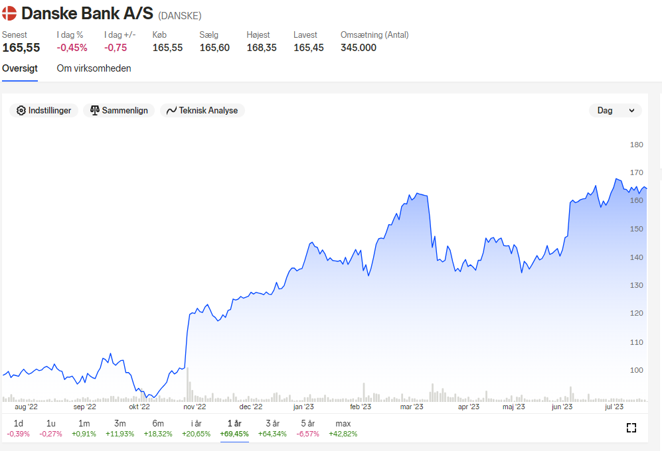Switch to the Oversigt tab
Screen dimensions: 662x451
tap(20, 68)
